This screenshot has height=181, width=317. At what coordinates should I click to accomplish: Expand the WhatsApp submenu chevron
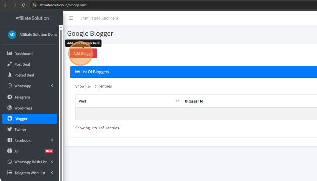pos(52,86)
